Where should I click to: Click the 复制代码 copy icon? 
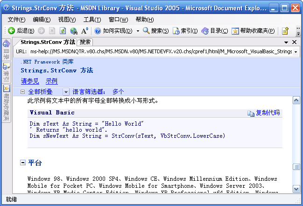251,113
